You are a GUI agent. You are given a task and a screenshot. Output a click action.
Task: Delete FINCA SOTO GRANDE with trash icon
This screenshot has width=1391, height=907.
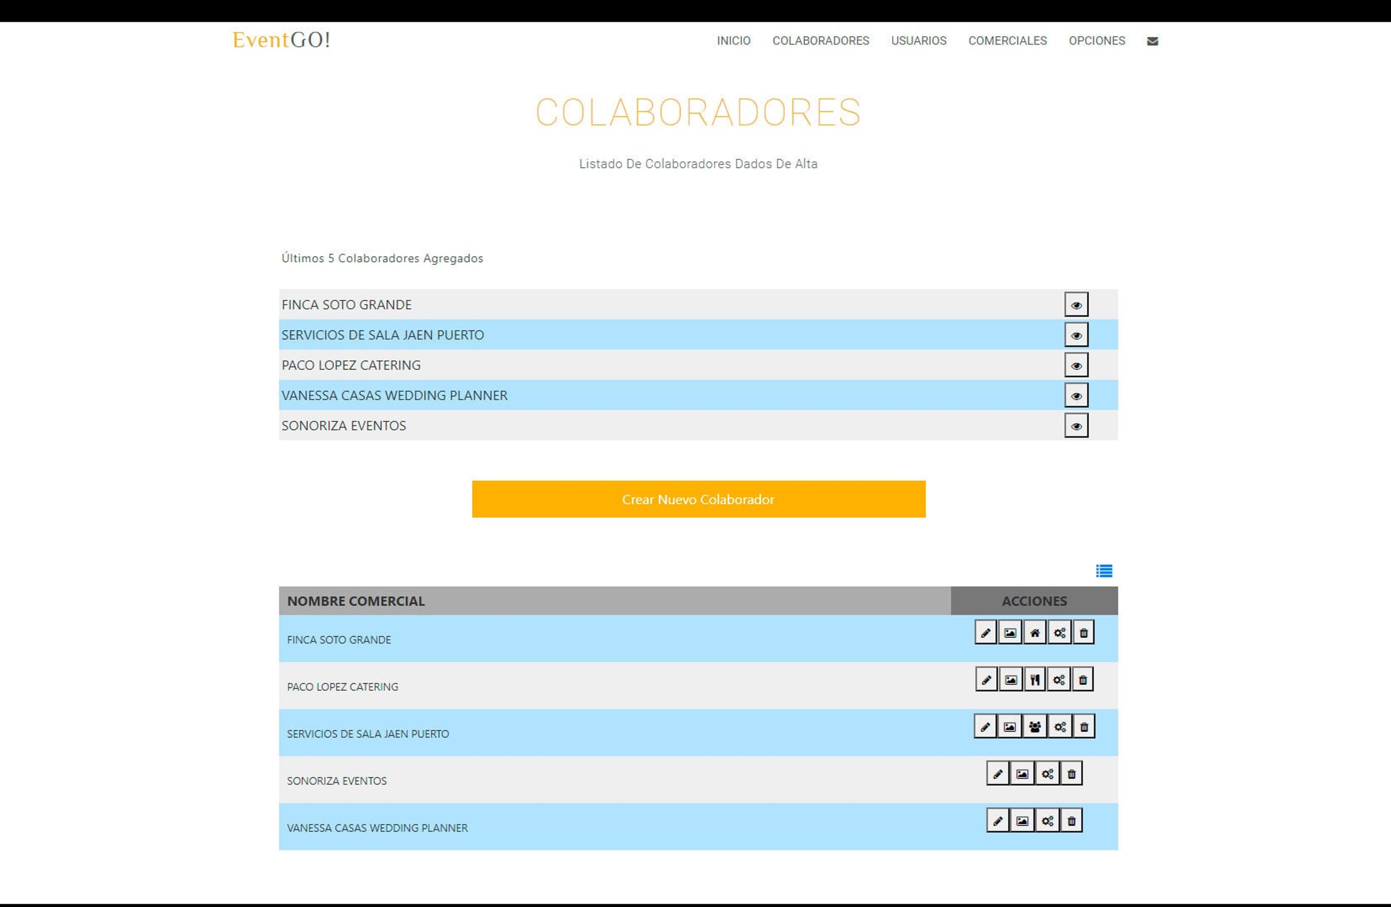click(1083, 632)
